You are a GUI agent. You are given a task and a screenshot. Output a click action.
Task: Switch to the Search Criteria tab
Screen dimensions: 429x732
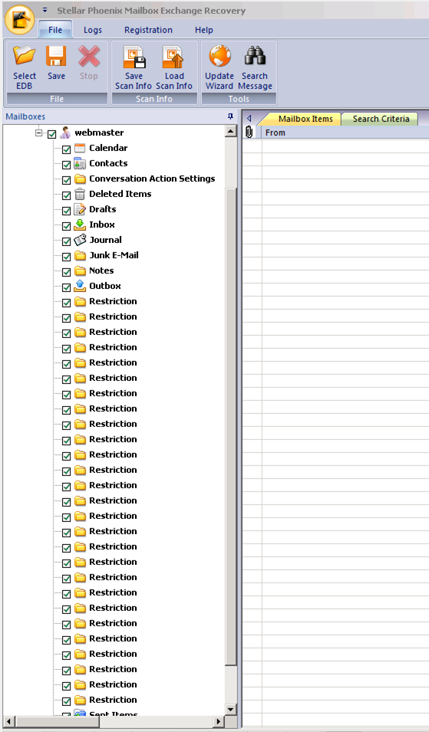click(381, 119)
